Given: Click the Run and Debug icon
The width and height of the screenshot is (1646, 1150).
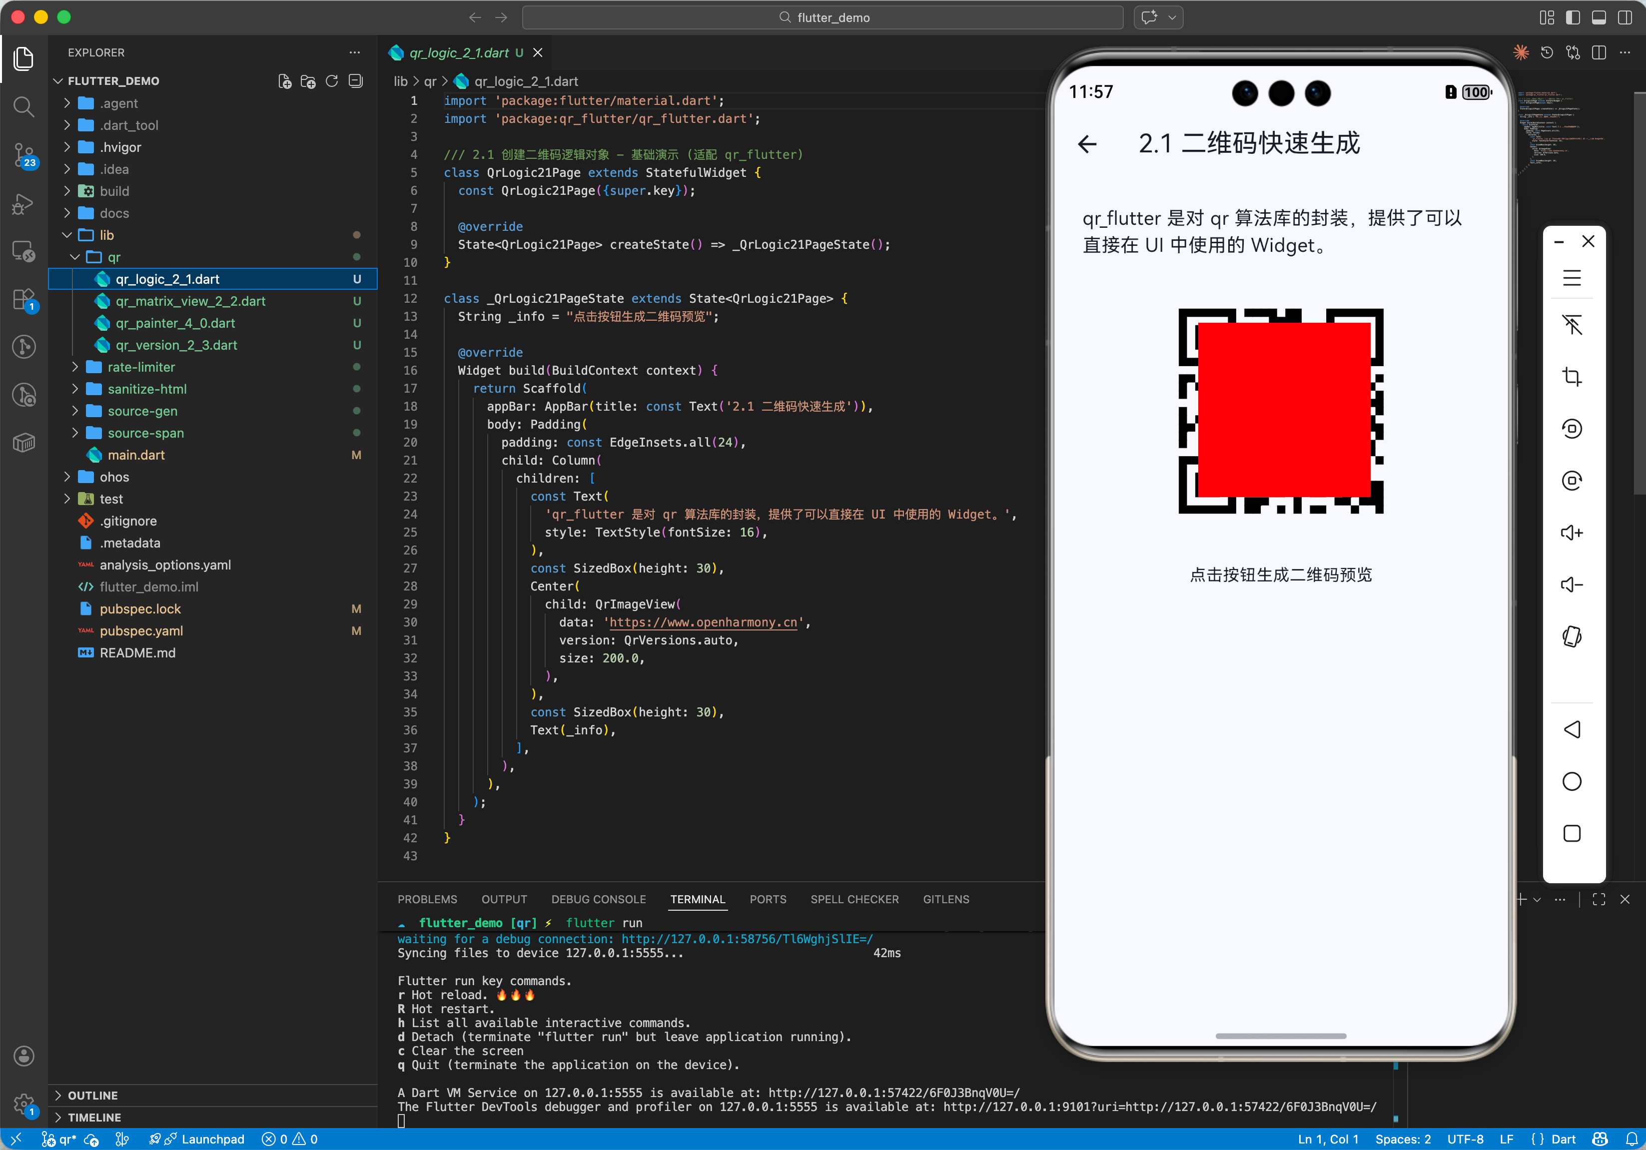Looking at the screenshot, I should 23,203.
